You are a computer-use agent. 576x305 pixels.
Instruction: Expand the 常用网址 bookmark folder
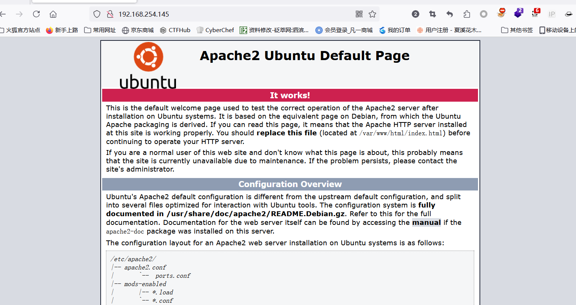(100, 30)
